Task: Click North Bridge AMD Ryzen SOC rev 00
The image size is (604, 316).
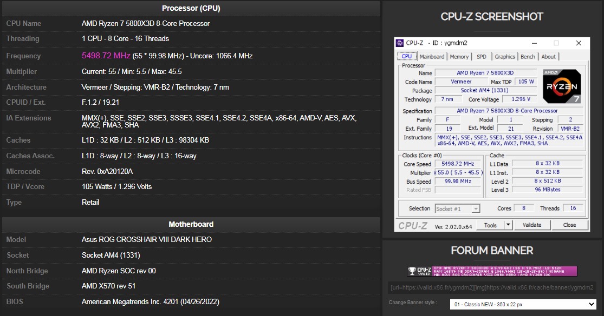Action: [x=119, y=271]
